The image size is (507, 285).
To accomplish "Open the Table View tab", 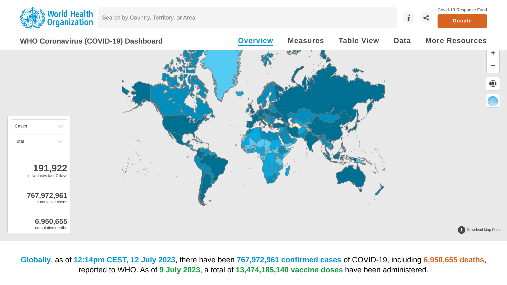I will [x=359, y=41].
